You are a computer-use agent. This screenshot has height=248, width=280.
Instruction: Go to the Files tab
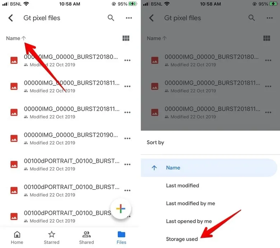click(121, 238)
